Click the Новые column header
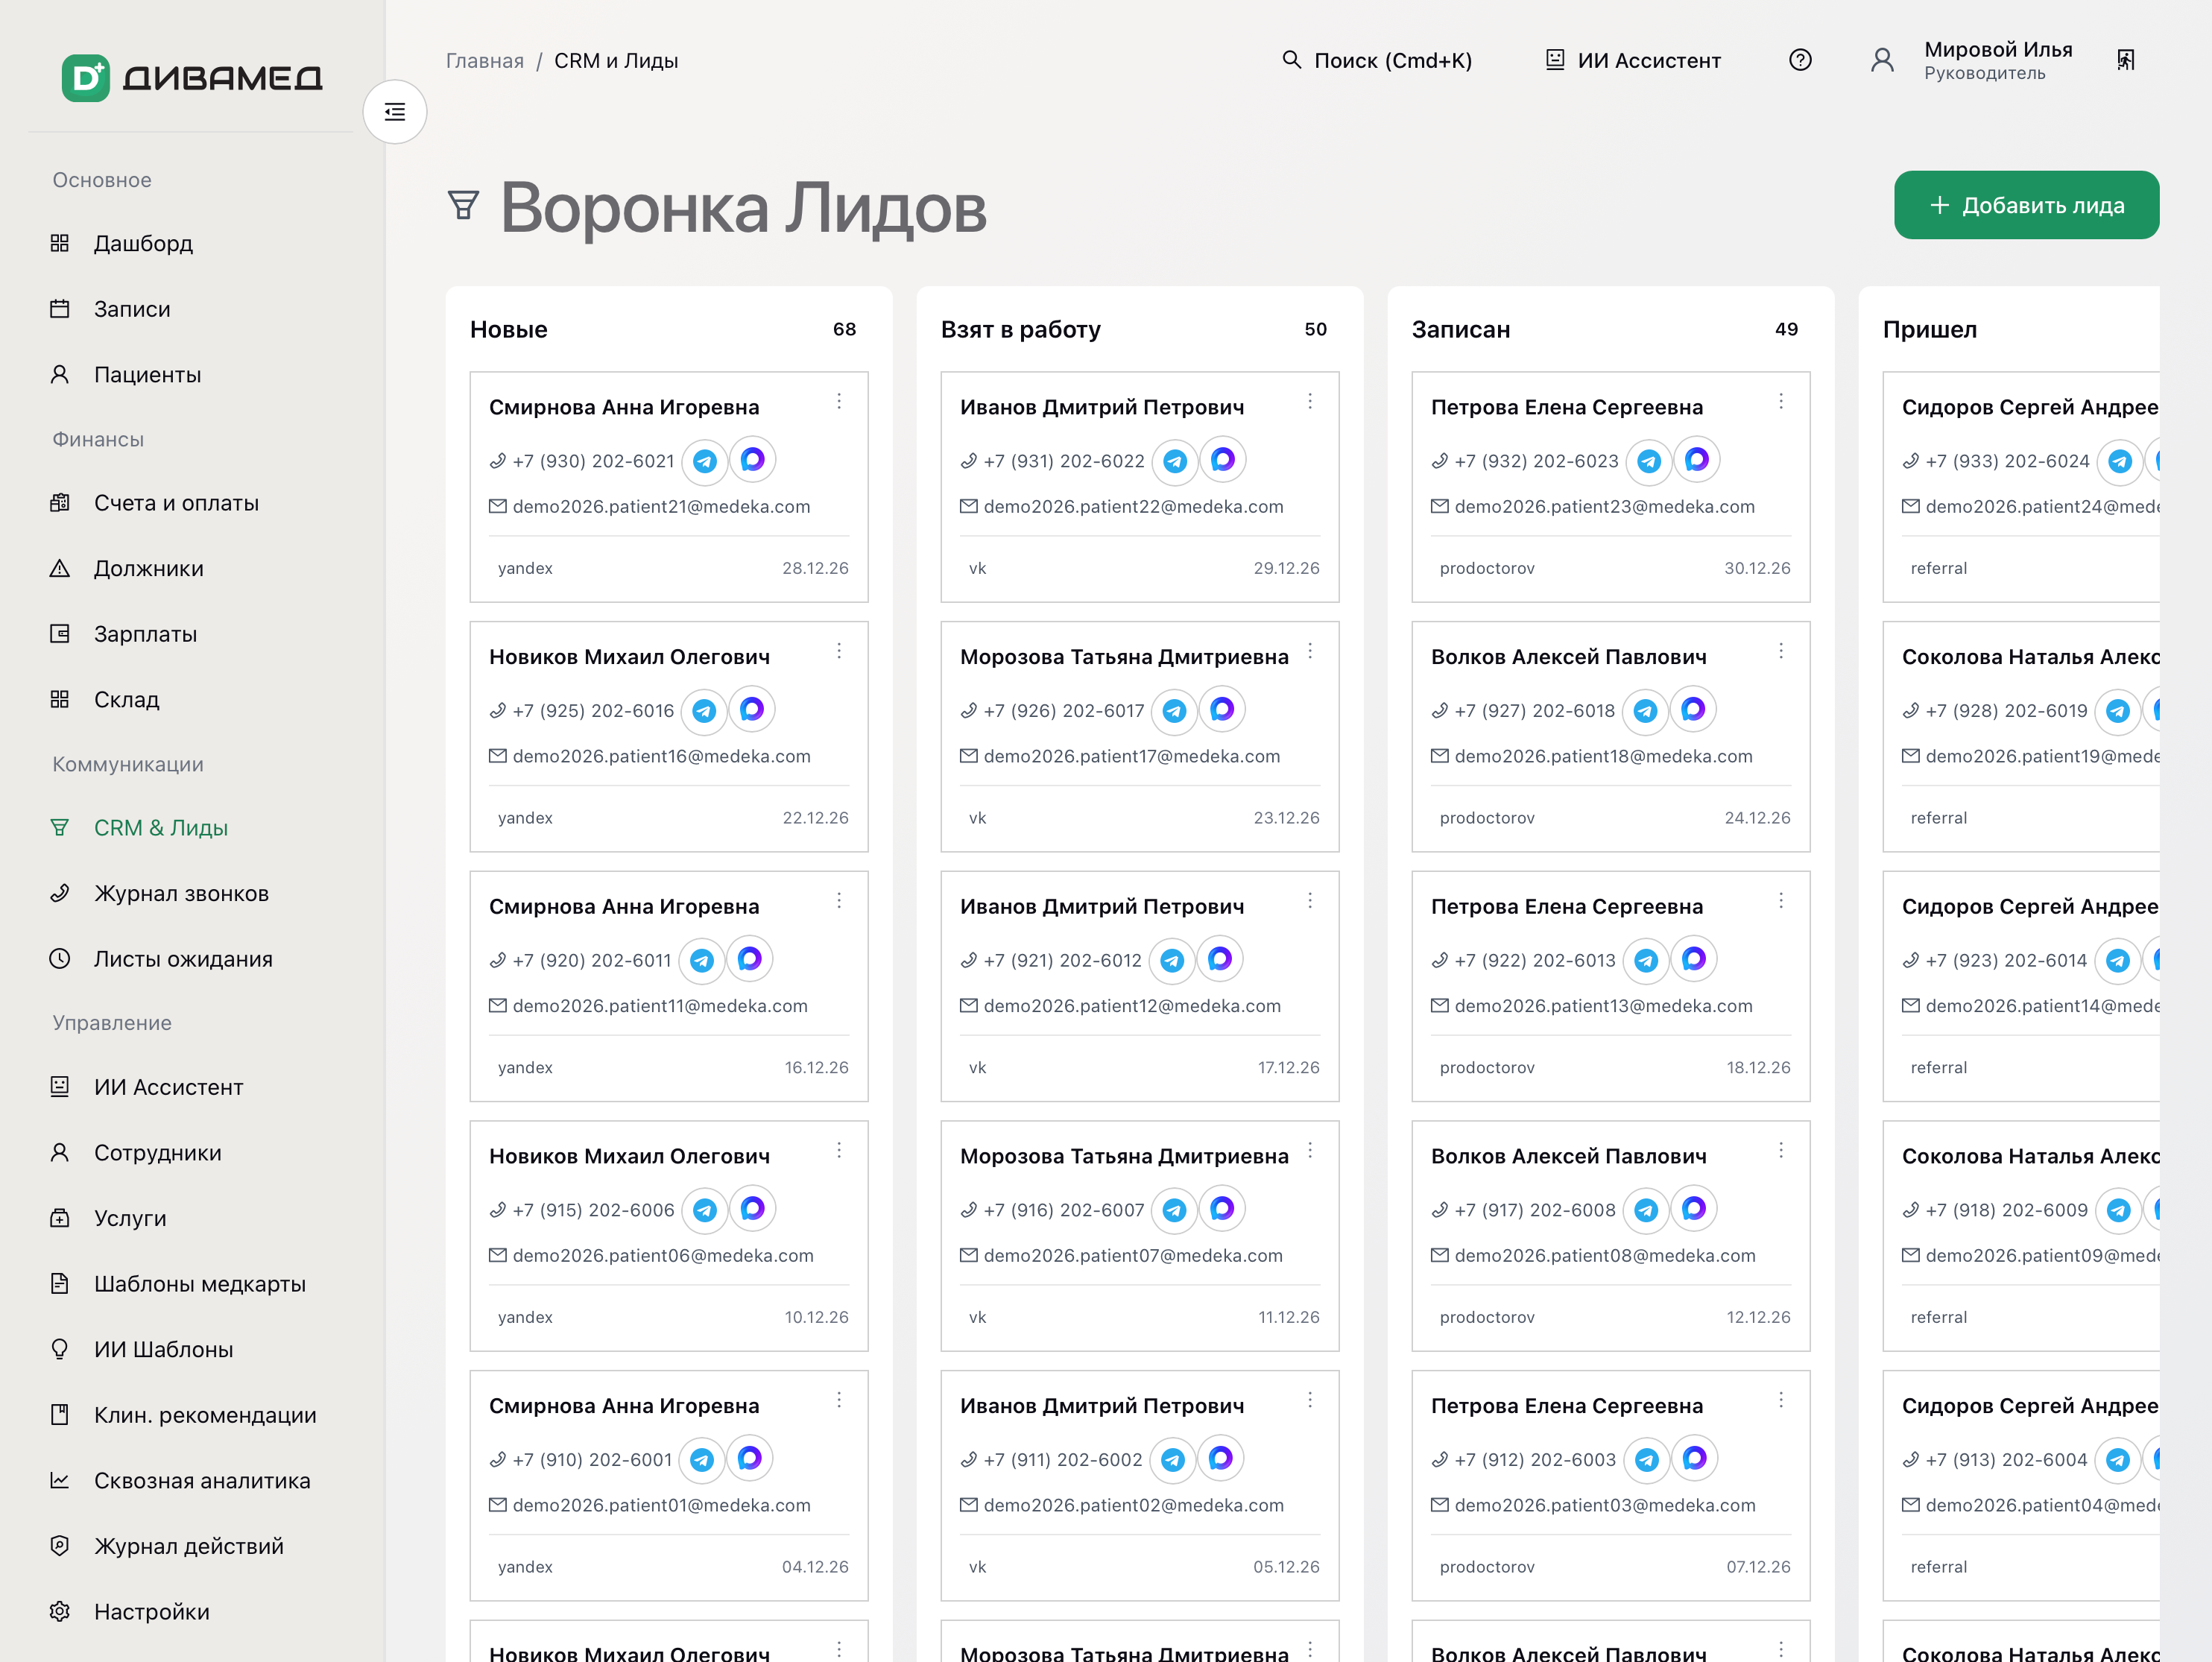This screenshot has width=2212, height=1662. tap(509, 329)
